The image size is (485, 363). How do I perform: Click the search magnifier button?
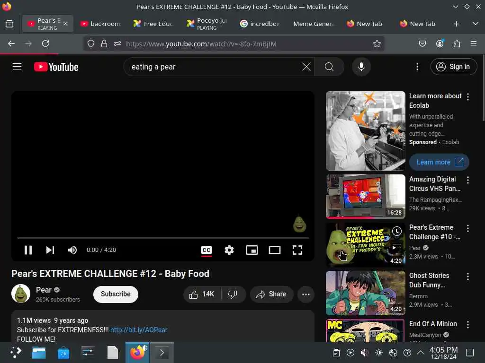pyautogui.click(x=329, y=67)
